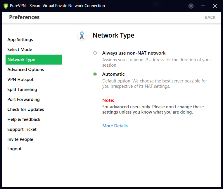Open Help & feedback page
This screenshot has width=223, height=189.
click(x=24, y=119)
